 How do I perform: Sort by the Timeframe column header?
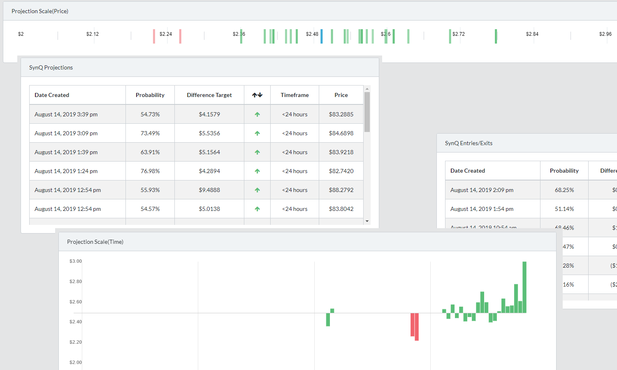coord(295,95)
